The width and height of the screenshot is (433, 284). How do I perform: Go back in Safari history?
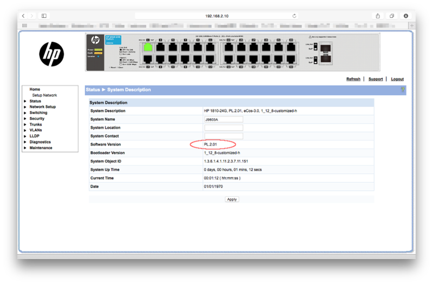click(23, 16)
